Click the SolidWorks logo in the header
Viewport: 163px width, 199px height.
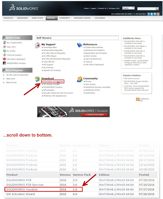(24, 7)
